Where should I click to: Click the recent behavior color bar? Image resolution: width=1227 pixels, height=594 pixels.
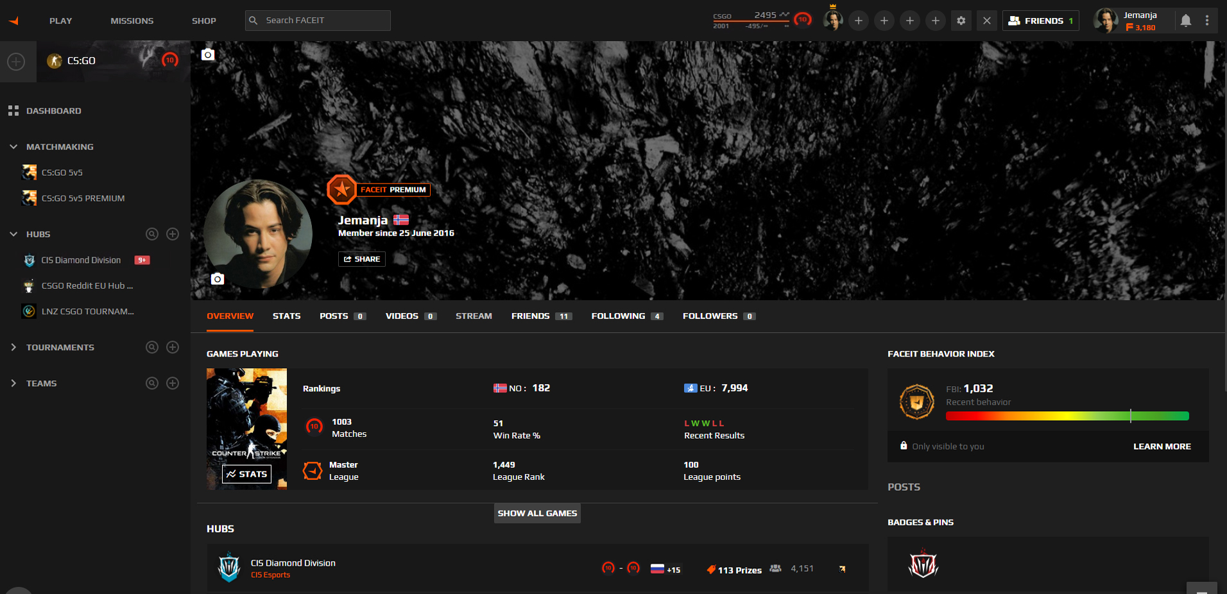(x=1067, y=416)
